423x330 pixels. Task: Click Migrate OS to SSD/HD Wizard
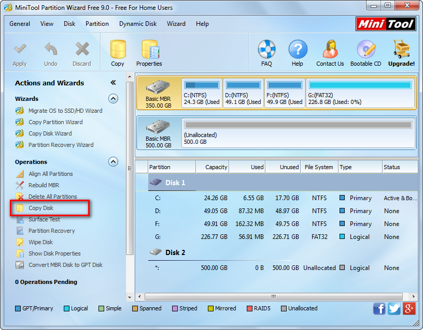point(65,111)
